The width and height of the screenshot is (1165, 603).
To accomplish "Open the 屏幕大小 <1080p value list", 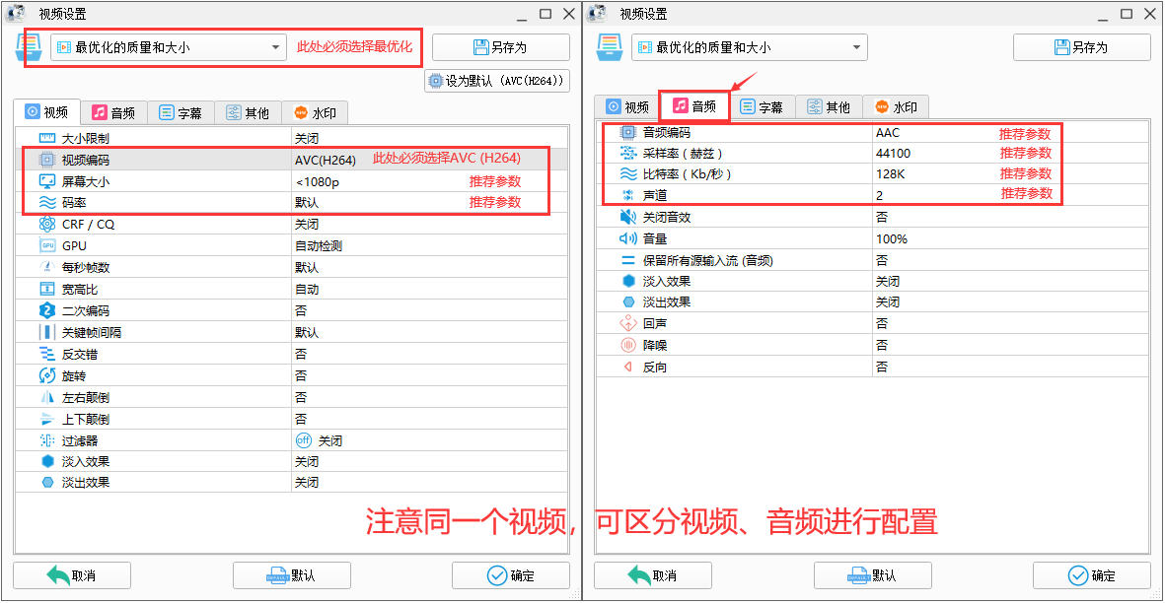I will point(318,181).
